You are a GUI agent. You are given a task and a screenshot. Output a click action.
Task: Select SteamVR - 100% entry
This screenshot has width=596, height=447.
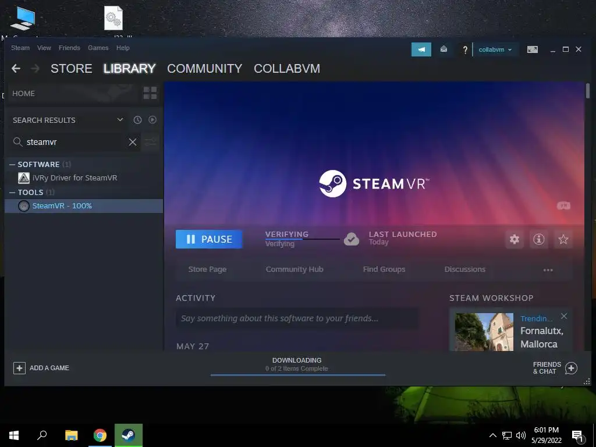pos(84,206)
